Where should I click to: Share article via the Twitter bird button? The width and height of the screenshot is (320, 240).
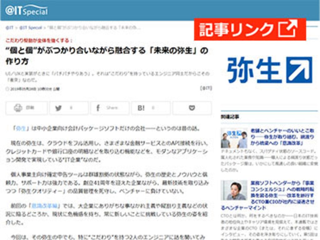click(69, 108)
